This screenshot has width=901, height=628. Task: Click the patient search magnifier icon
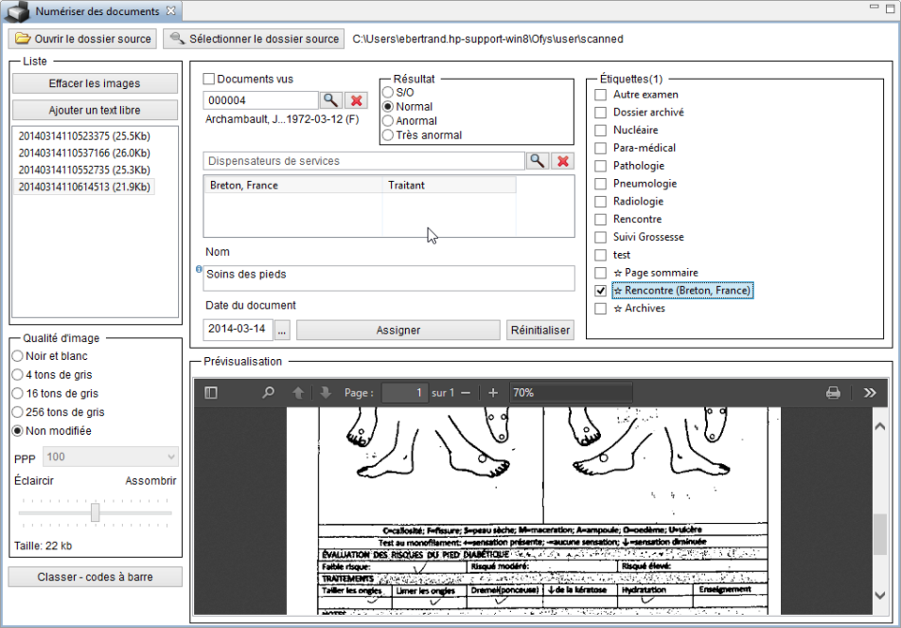point(330,100)
